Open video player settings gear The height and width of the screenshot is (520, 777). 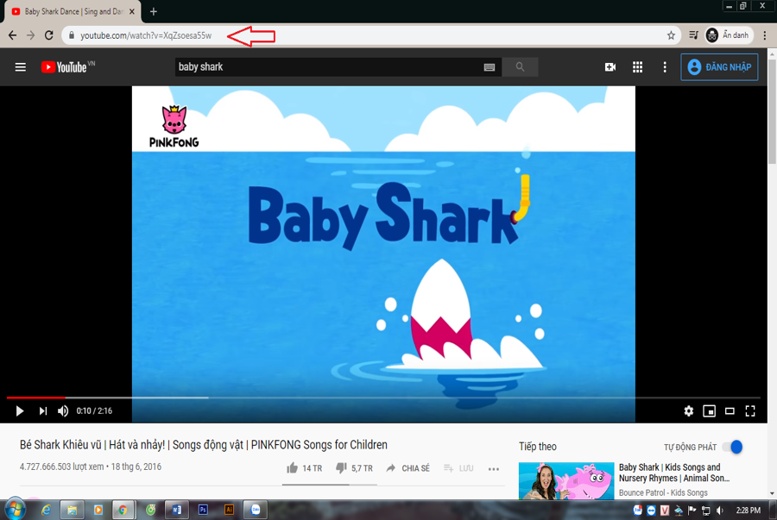[689, 411]
